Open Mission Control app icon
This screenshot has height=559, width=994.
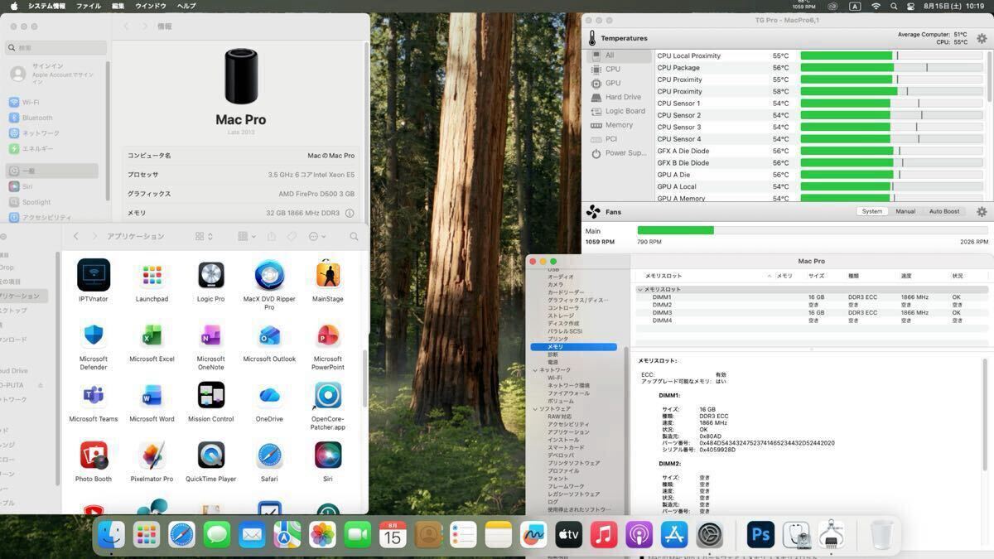[x=210, y=395]
